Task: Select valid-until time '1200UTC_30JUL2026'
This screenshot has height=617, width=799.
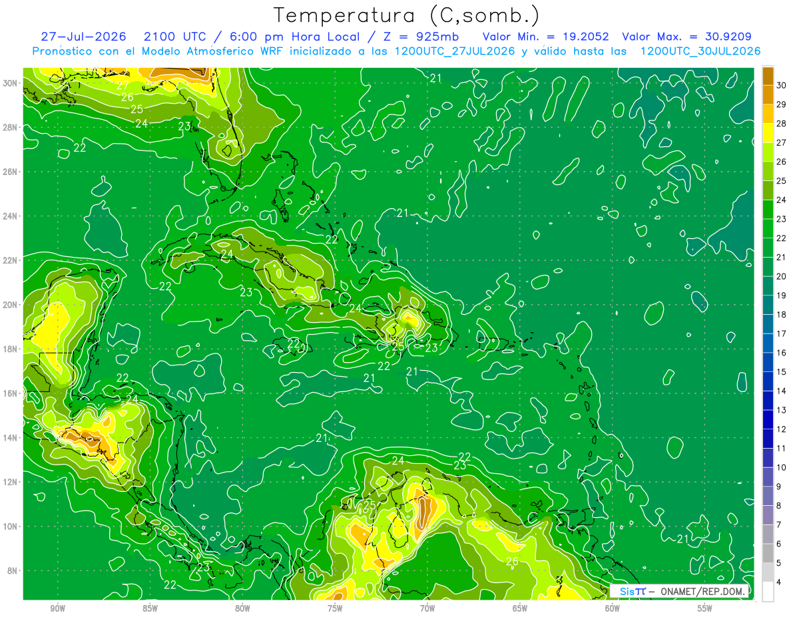Action: pos(700,51)
